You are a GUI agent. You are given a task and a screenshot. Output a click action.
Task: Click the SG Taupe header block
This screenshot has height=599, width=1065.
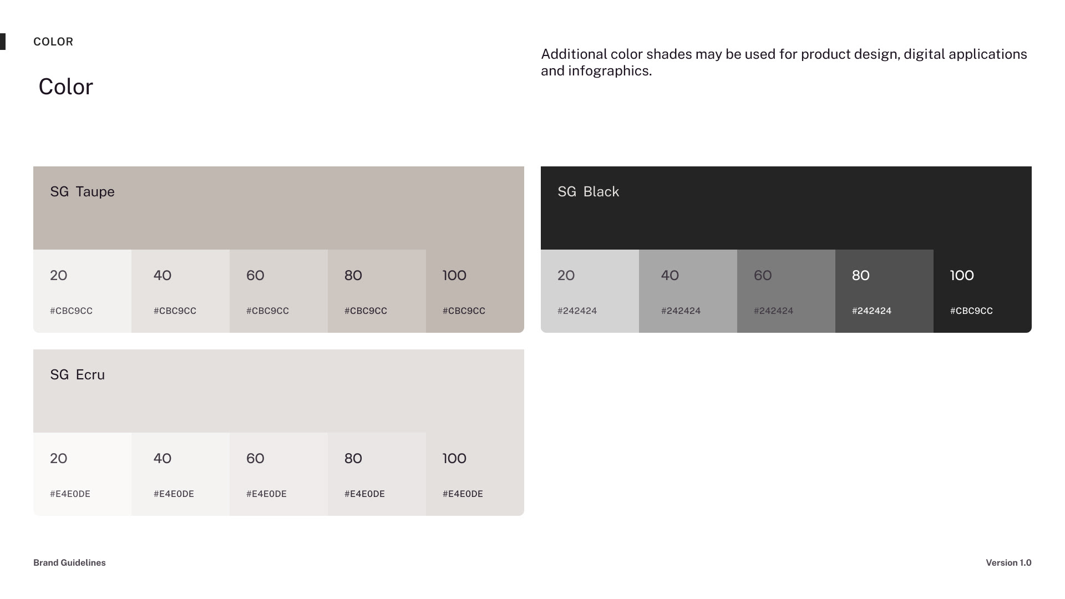coord(278,208)
